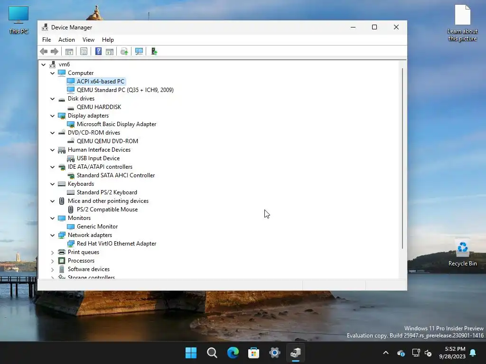Image resolution: width=486 pixels, height=364 pixels.
Task: Click the muted volume tray icon
Action: point(428,353)
